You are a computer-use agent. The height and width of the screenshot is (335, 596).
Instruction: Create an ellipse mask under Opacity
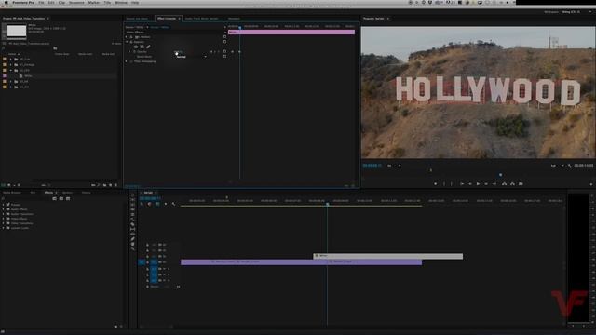pyautogui.click(x=136, y=47)
